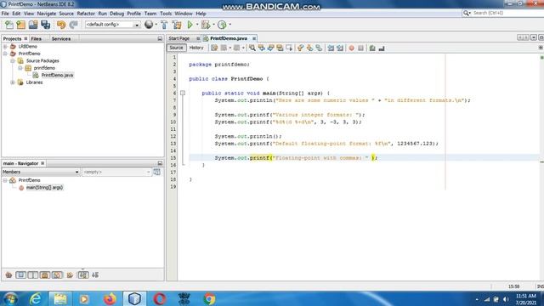Click the Profile Project icon

222,25
